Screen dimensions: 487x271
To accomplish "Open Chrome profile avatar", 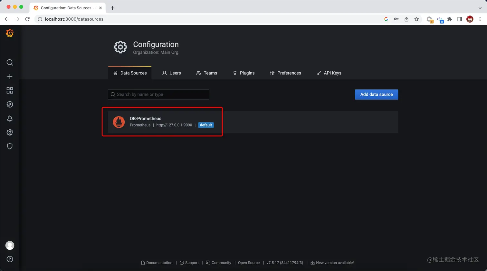I will (470, 19).
